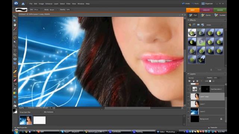Hide the Layer 1 copy layer
Image resolution: width=239 pixels, height=134 pixels.
point(188,97)
